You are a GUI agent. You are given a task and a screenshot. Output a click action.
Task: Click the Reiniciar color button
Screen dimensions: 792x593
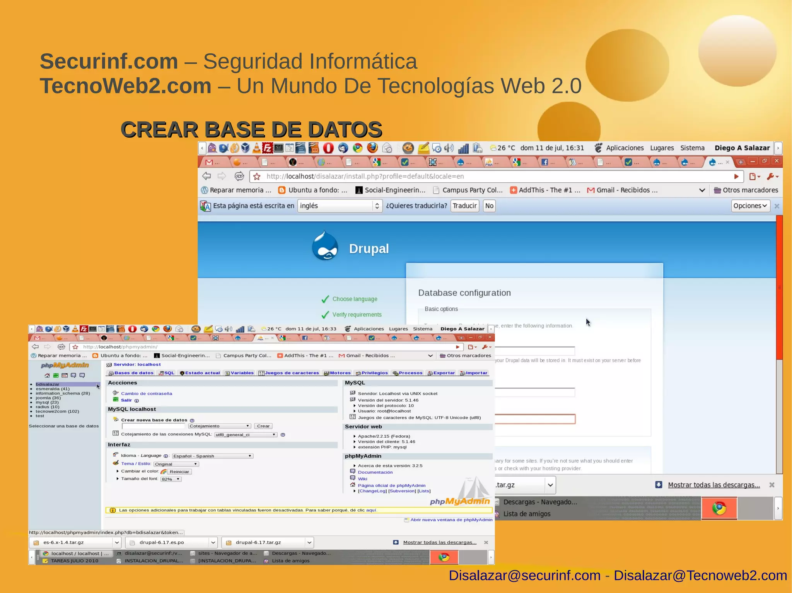179,472
